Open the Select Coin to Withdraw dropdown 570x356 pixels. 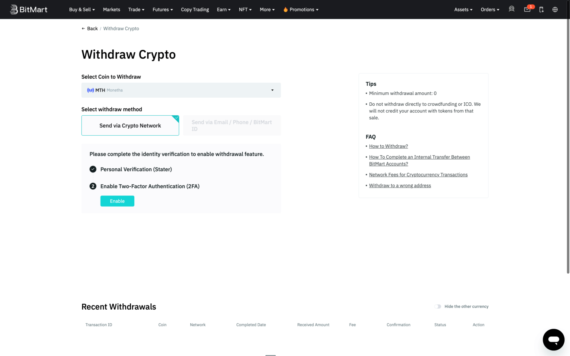[x=181, y=90]
